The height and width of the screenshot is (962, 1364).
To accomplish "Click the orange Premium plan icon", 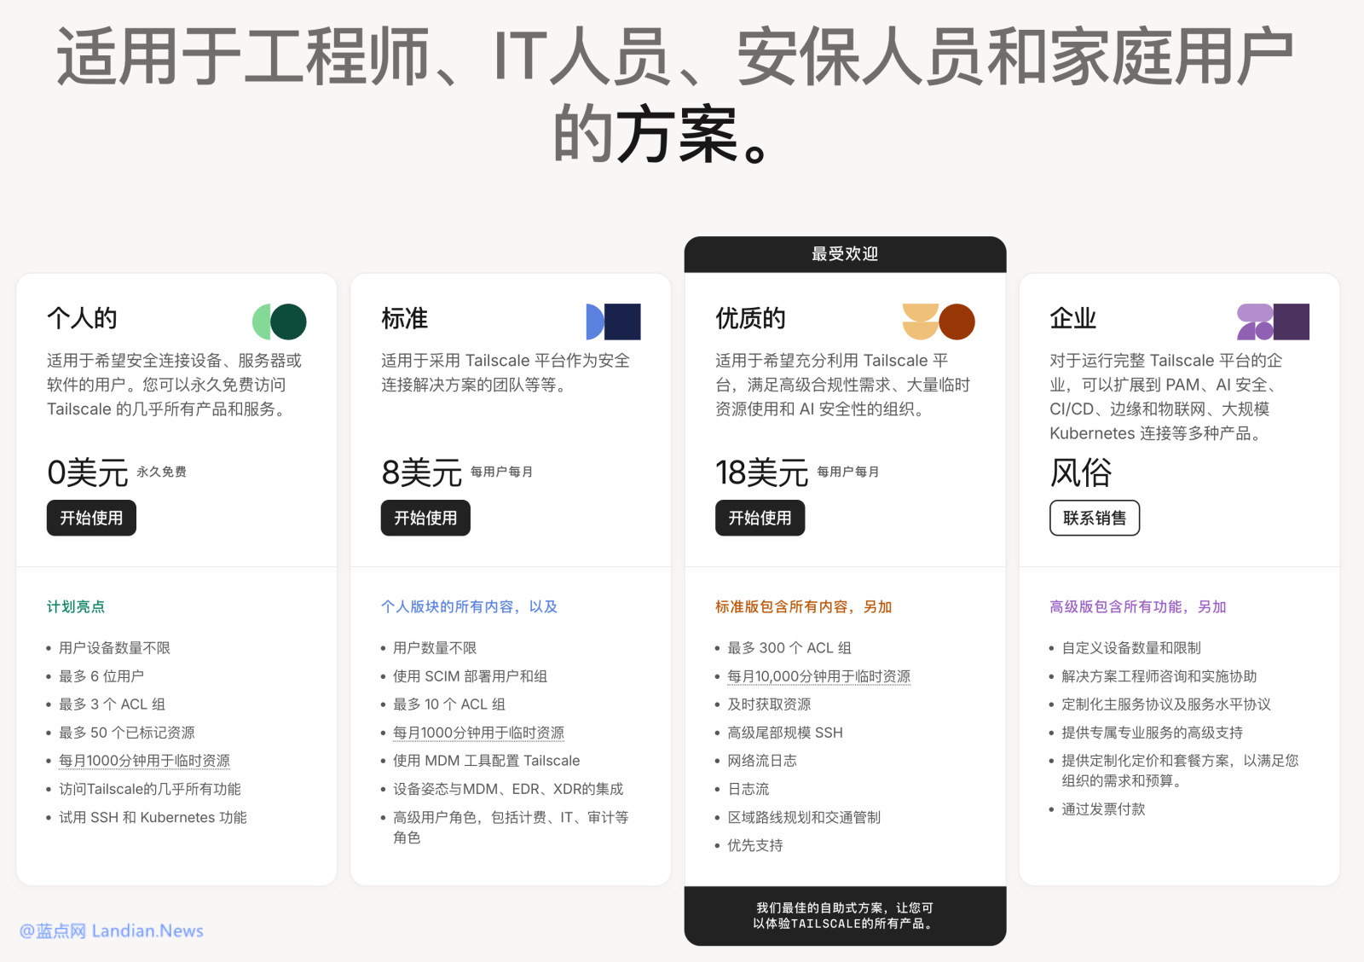I will coord(938,322).
